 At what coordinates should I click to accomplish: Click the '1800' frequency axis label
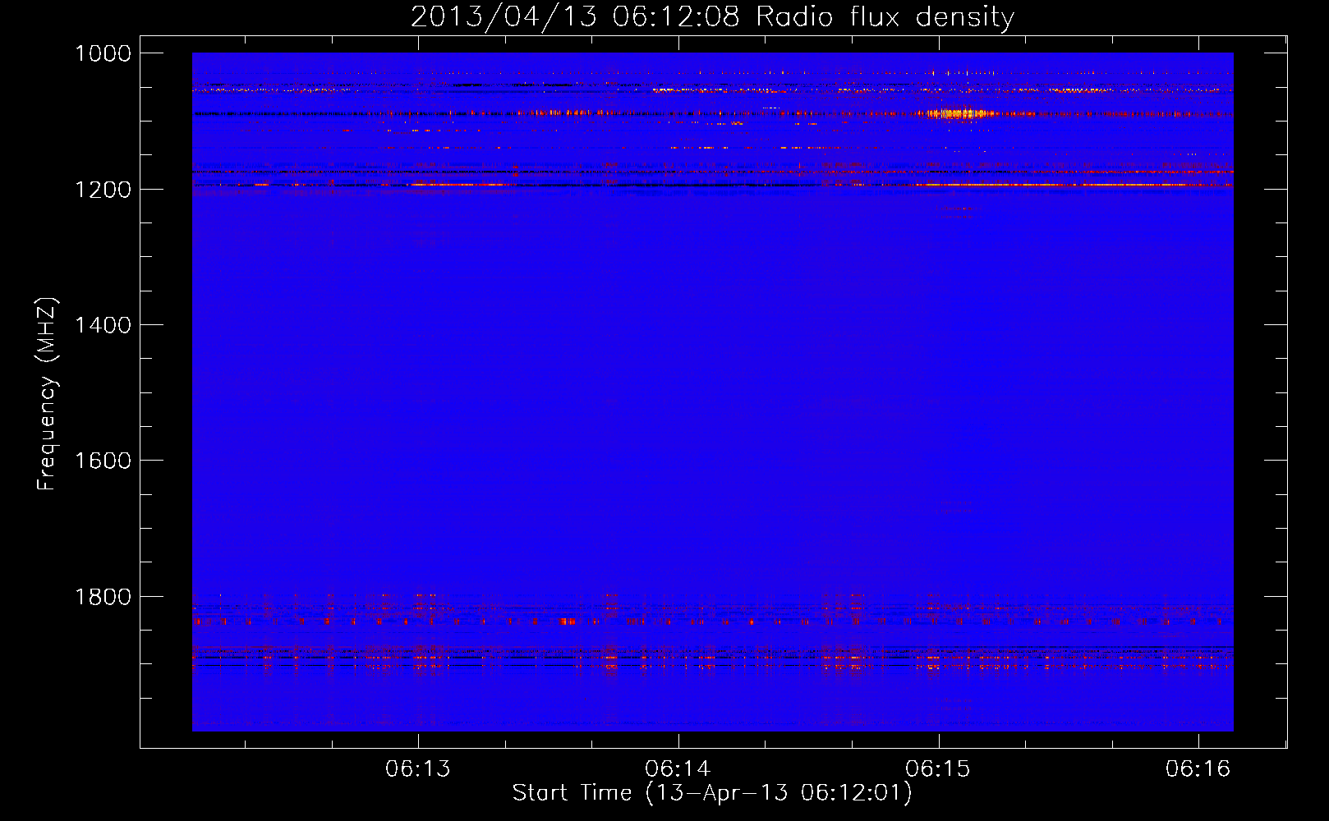click(103, 597)
